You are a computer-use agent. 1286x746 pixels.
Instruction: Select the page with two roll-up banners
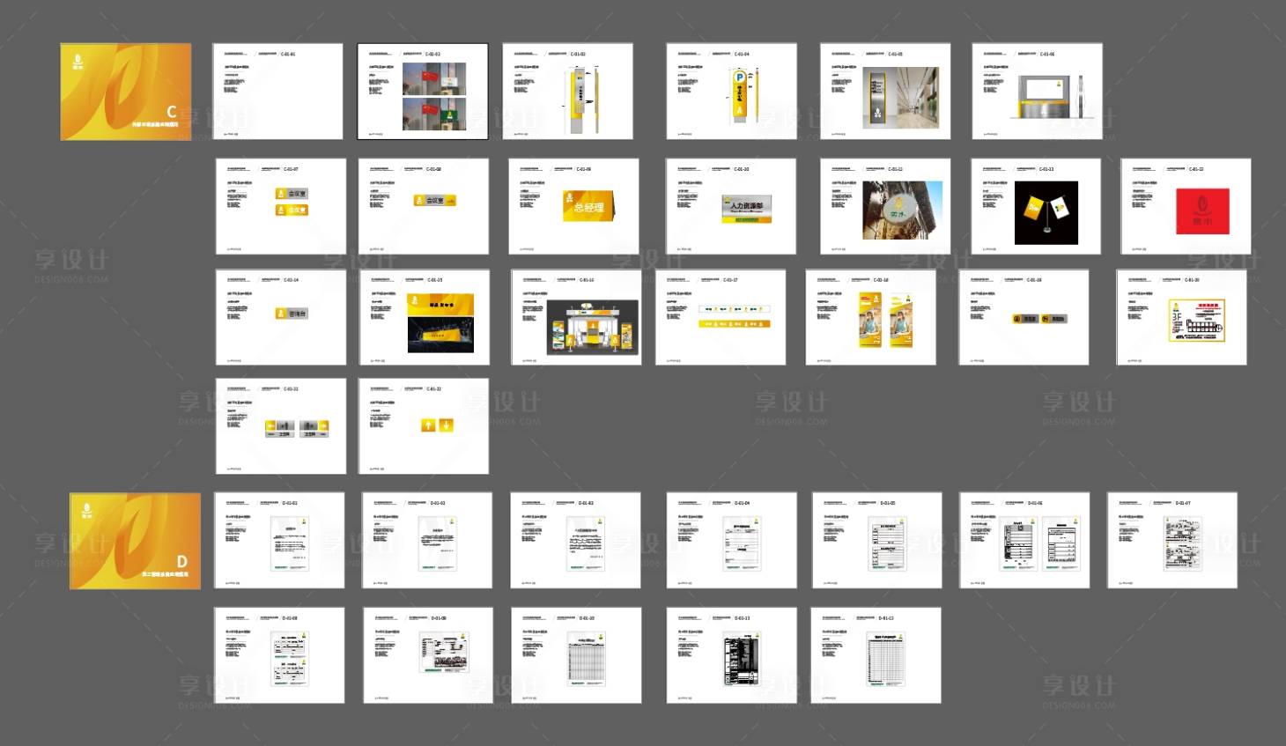click(870, 317)
